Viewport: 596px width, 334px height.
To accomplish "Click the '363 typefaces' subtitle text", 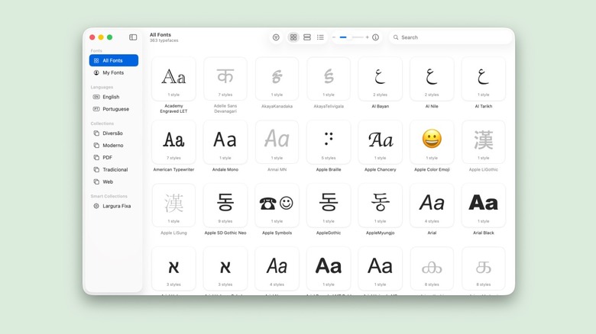I will [x=164, y=40].
